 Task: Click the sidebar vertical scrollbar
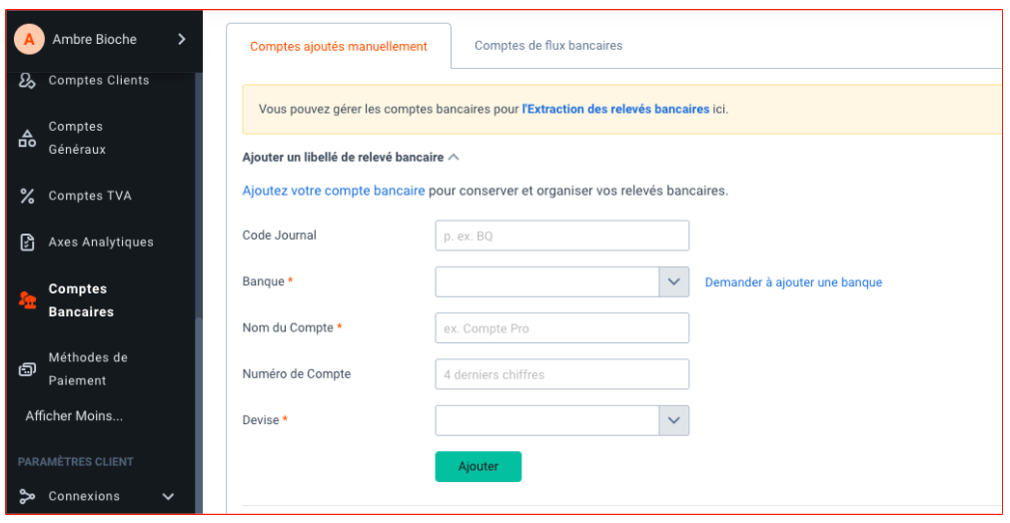tap(199, 292)
